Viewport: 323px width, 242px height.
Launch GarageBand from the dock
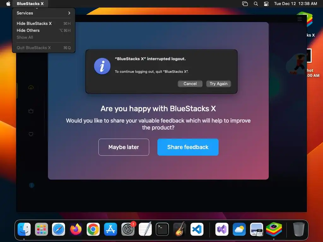pyautogui.click(x=179, y=229)
